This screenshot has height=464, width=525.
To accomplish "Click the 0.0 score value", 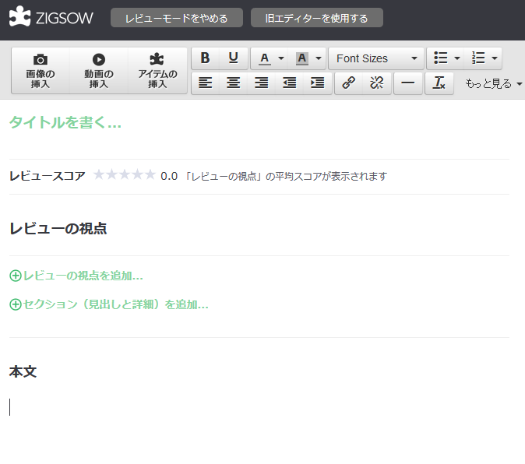I will pos(169,176).
